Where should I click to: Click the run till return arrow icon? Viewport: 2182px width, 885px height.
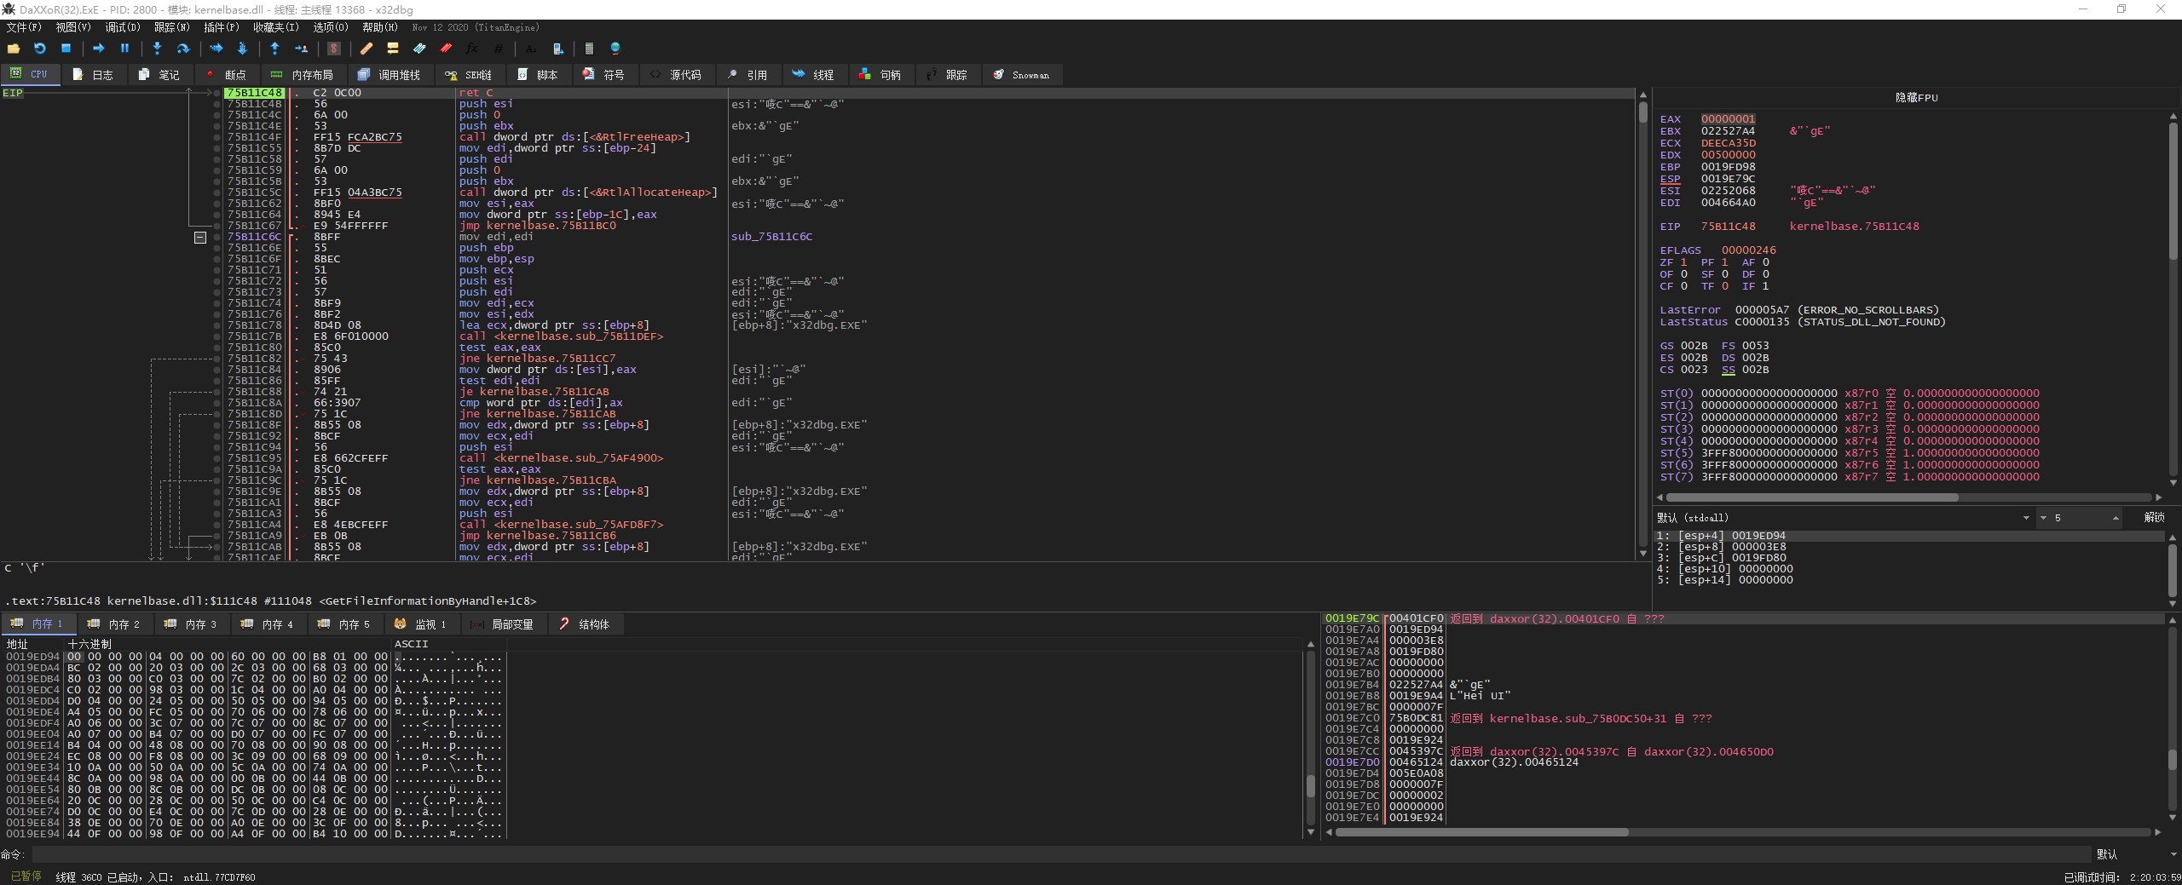click(274, 49)
